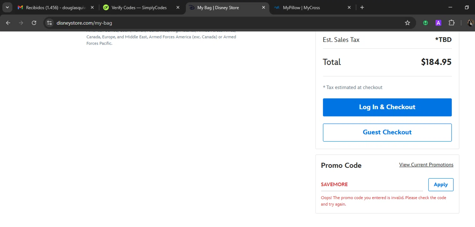This screenshot has height=227, width=475.
Task: Open the Extensions puzzle piece menu
Action: coord(452,23)
